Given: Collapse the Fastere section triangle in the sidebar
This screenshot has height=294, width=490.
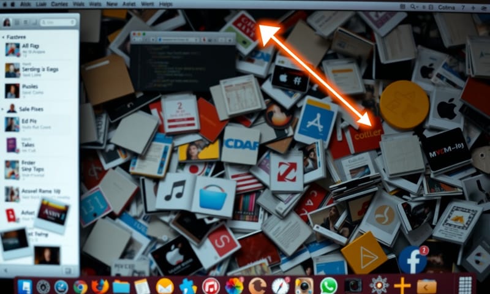Looking at the screenshot, I should 4,37.
